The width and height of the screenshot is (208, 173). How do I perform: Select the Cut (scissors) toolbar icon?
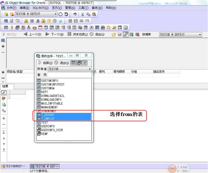tap(83, 14)
